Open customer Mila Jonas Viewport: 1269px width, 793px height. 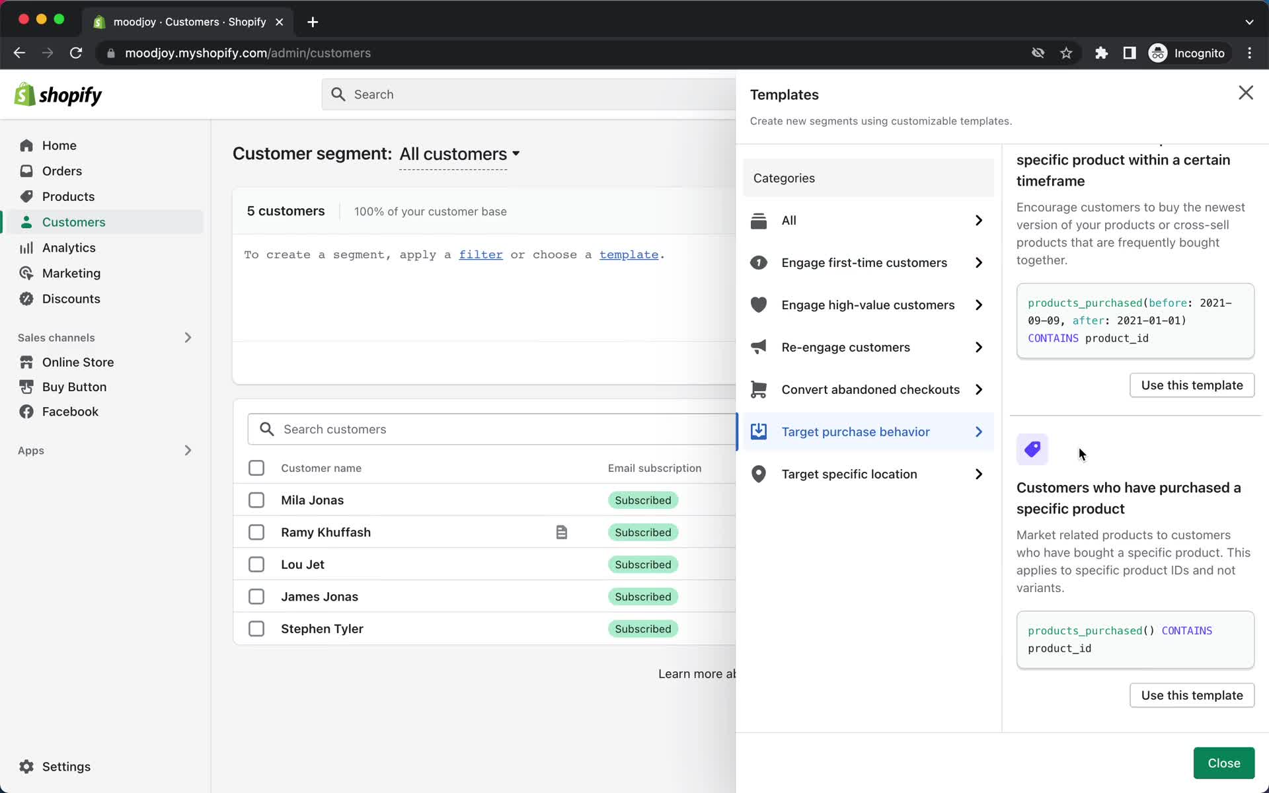[312, 500]
